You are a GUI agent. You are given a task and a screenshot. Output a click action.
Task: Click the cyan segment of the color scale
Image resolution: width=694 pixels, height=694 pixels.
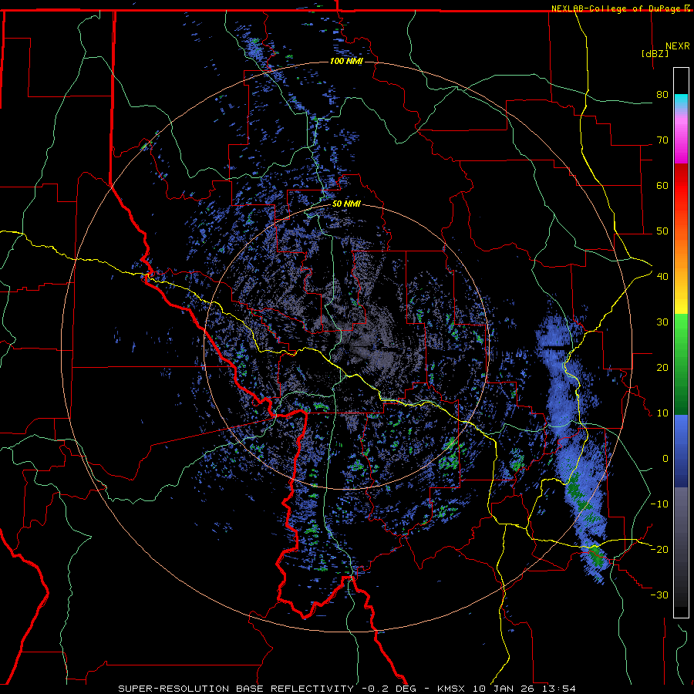pos(681,102)
